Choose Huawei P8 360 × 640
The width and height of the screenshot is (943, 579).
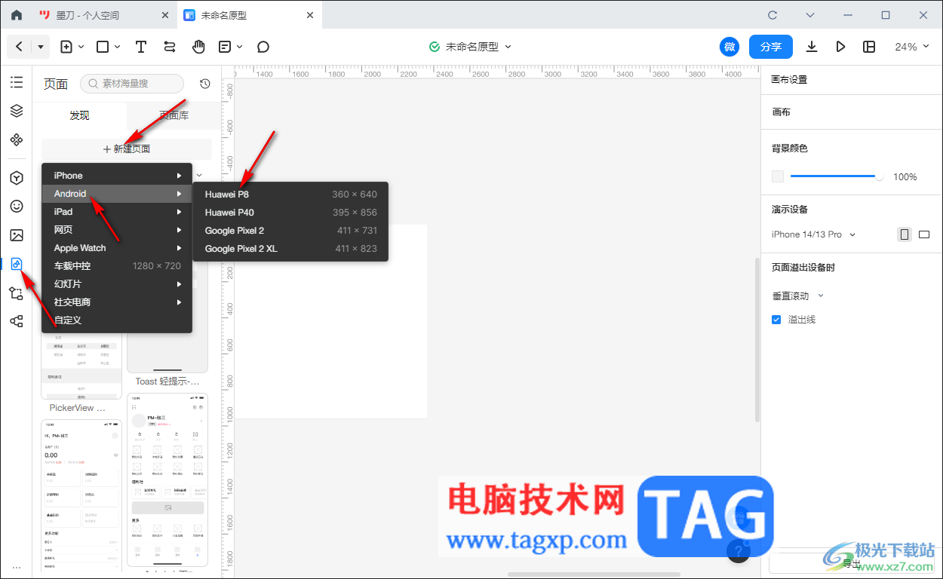(290, 195)
